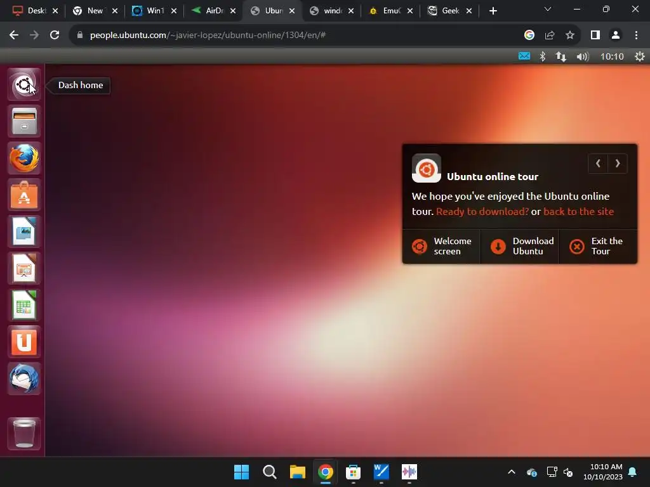This screenshot has height=487, width=650.
Task: Click the browser forward arrow
Action: 34,36
